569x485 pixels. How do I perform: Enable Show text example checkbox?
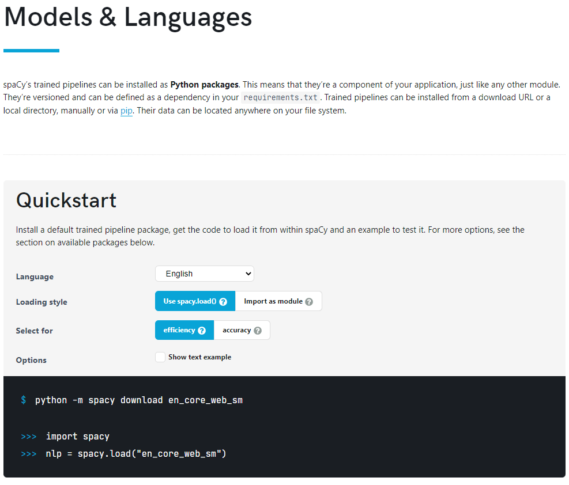pos(160,357)
